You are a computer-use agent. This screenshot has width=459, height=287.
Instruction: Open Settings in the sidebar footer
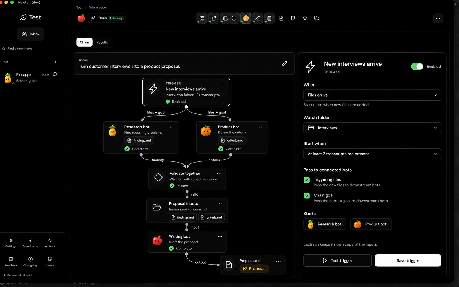(11, 243)
